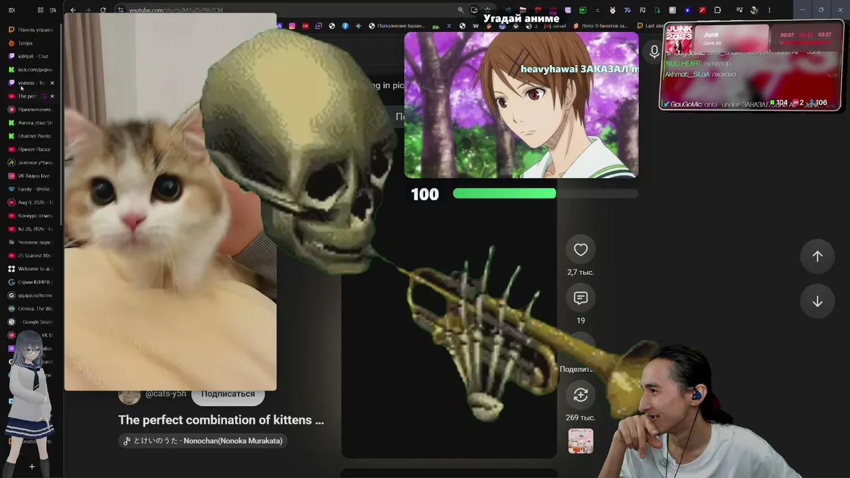Open kick.com/popout tab
Viewport: 850px width, 478px height.
[31, 70]
